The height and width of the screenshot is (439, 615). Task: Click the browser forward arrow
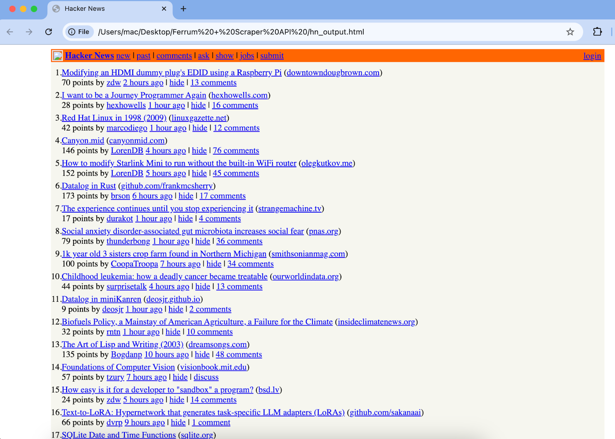pos(29,32)
